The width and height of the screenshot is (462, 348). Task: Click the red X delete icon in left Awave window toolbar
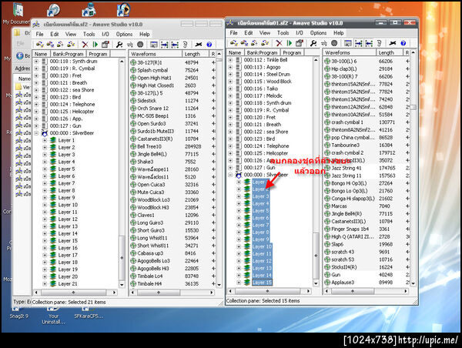(85, 45)
